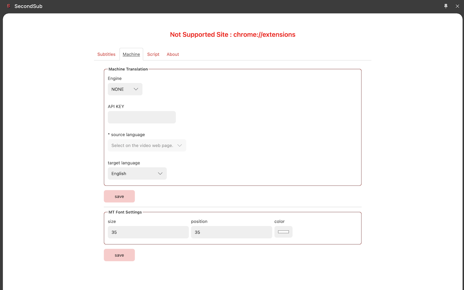Pin the SecondSub extension window
This screenshot has width=464, height=290.
tap(446, 6)
